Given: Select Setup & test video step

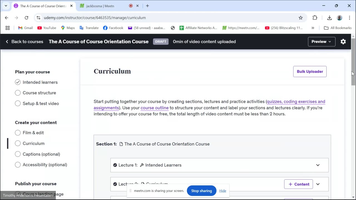Looking at the screenshot, I should pyautogui.click(x=37, y=103).
